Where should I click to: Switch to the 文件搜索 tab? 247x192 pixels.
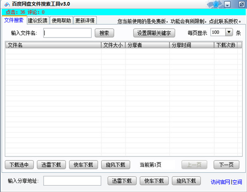coord(14,20)
